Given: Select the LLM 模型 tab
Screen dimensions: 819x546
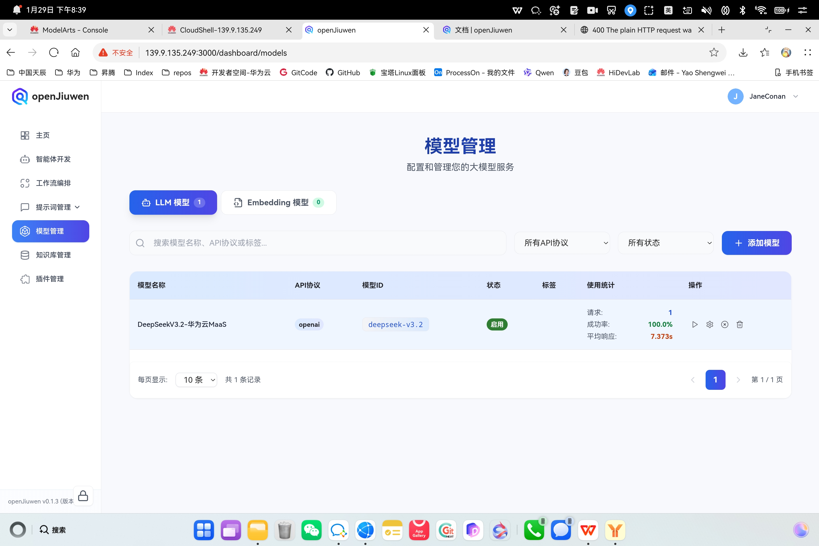Looking at the screenshot, I should [x=173, y=202].
